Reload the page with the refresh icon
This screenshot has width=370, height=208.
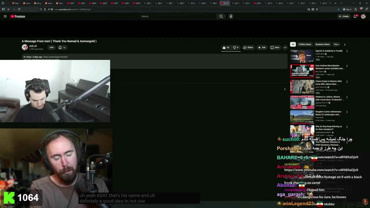pyautogui.click(x=19, y=9)
